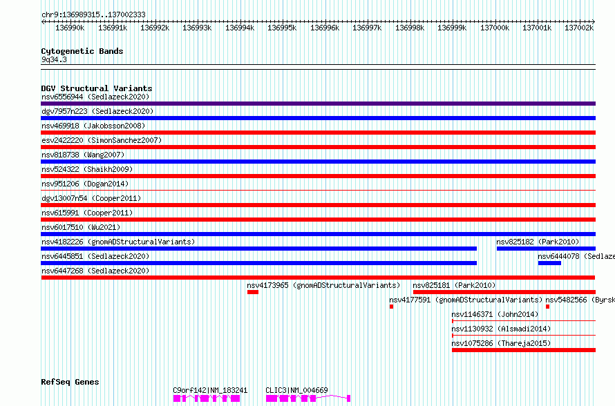Image resolution: width=615 pixels, height=406 pixels.
Task: Click the 9q34.3 cytogenetic band label
Action: (54, 59)
